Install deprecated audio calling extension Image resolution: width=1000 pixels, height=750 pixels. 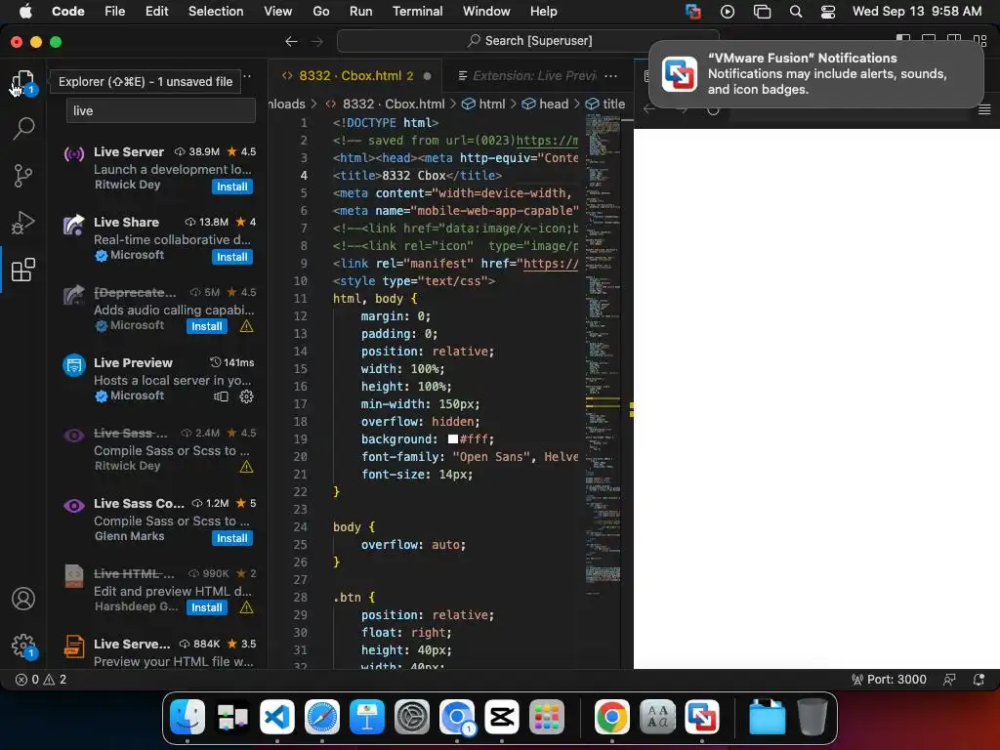pos(207,326)
